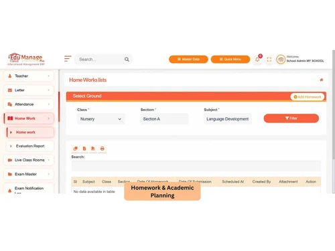
Task: Click the Teacher person icon
Action: pos(9,76)
